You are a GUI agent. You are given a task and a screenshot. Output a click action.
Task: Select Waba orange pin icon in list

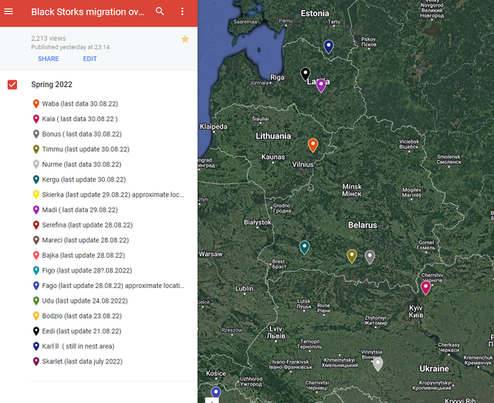tap(36, 103)
